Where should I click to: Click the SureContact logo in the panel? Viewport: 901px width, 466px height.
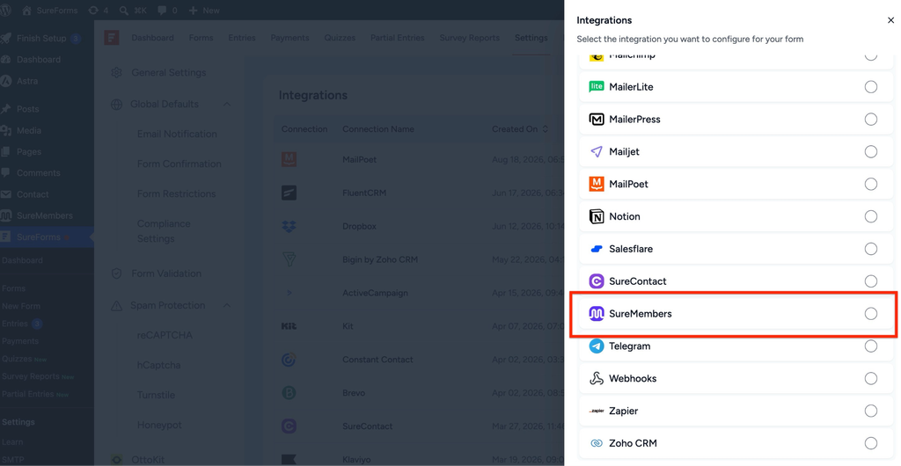click(597, 281)
